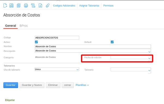Click the copy documents icon
The image size is (164, 104).
click(x=19, y=5)
